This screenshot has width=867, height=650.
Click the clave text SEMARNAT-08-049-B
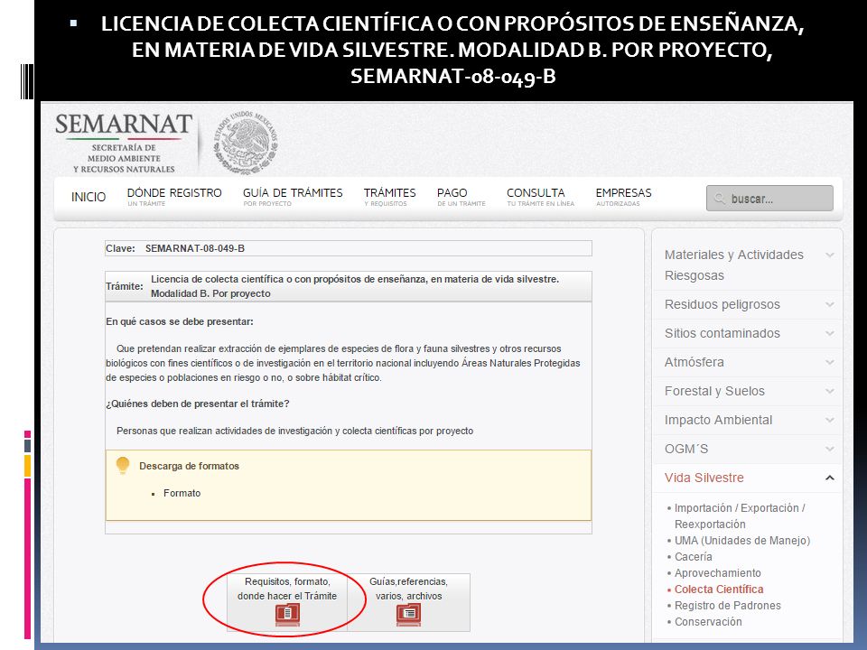[x=195, y=248]
